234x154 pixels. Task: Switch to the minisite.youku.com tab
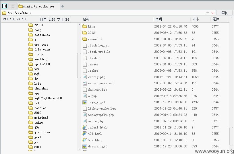click(39, 6)
